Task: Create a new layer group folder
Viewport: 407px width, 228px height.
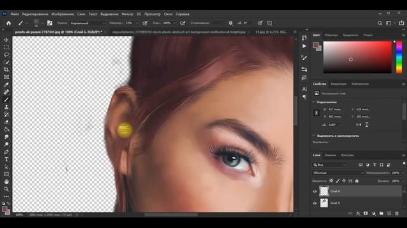Action: [x=381, y=213]
